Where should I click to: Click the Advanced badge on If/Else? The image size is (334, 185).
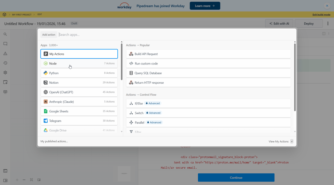pyautogui.click(x=153, y=103)
